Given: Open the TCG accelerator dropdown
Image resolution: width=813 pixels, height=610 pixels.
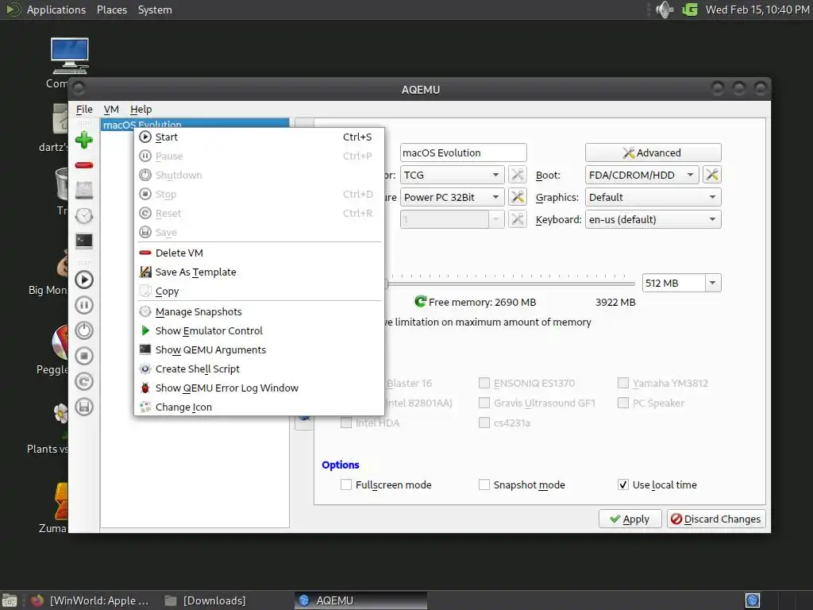Looking at the screenshot, I should [452, 175].
